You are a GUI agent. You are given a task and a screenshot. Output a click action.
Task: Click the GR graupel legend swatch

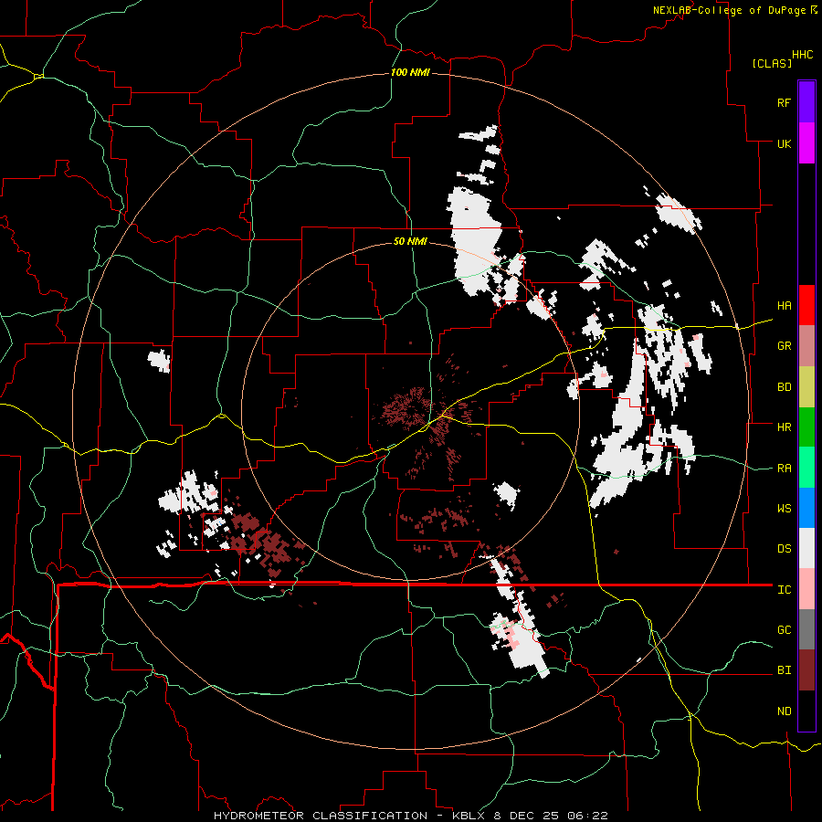tap(806, 345)
